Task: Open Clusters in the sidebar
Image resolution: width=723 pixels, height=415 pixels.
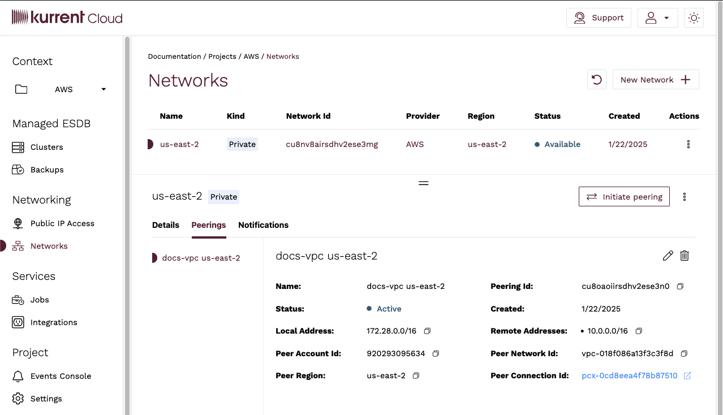Action: (46, 147)
